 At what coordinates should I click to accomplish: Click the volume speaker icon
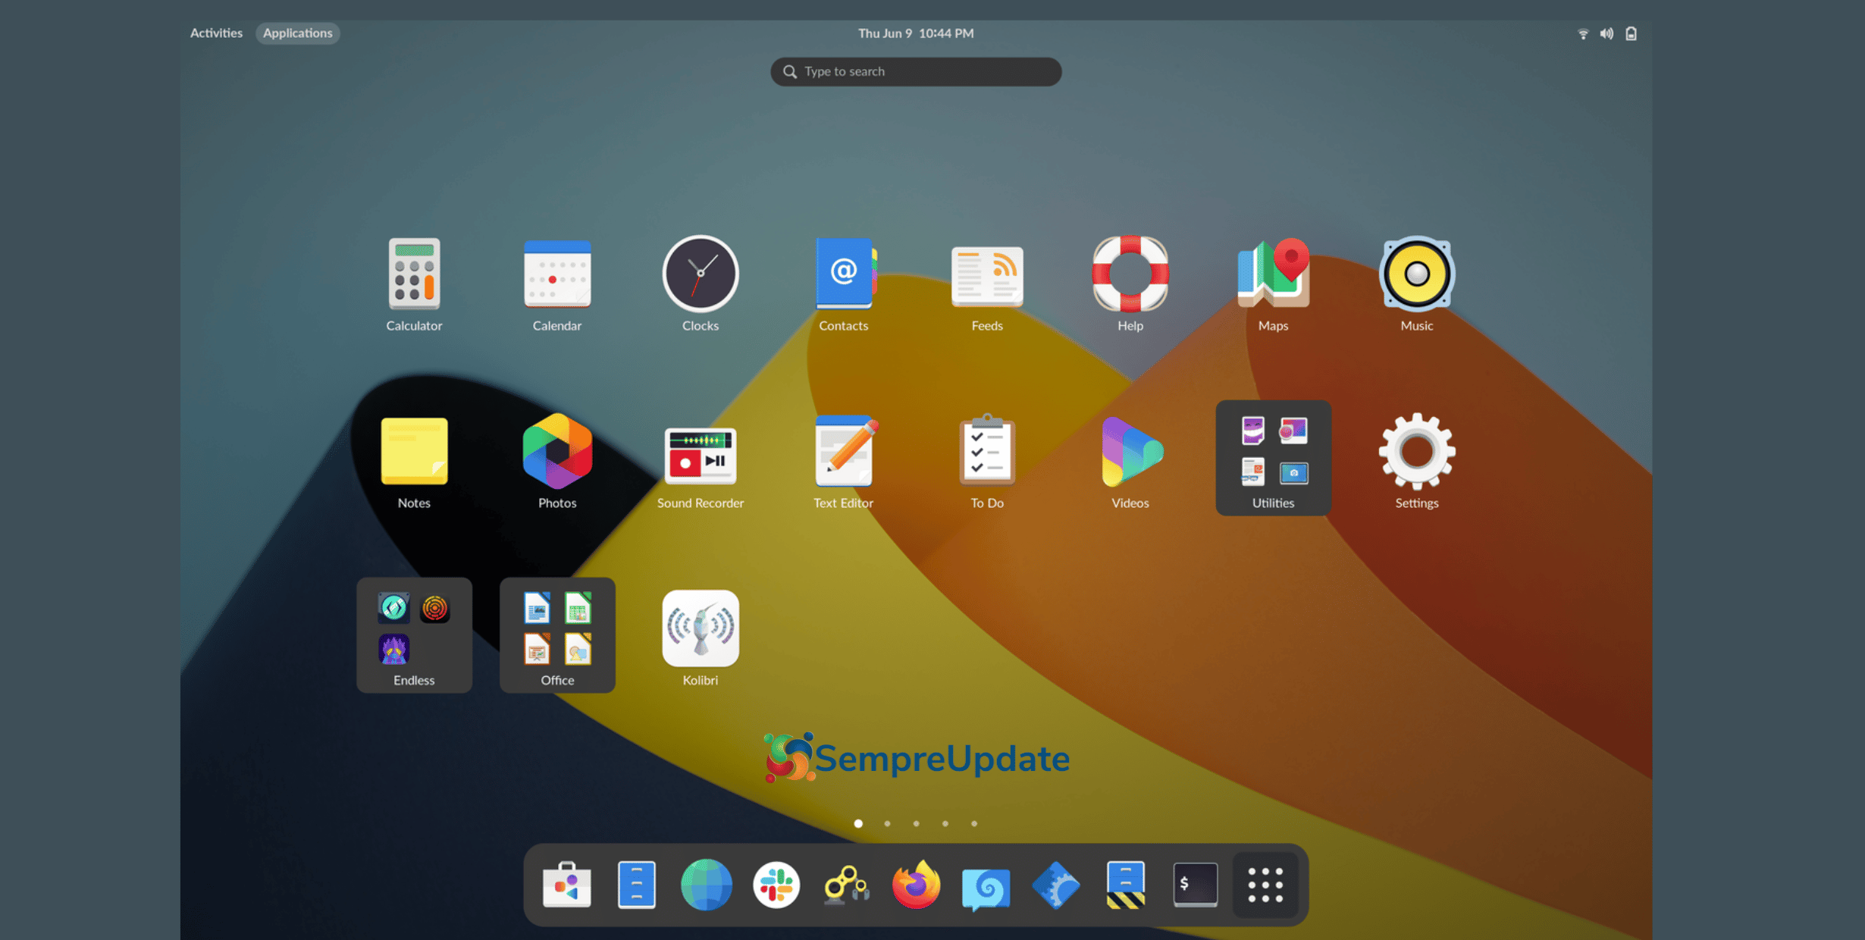(x=1606, y=33)
